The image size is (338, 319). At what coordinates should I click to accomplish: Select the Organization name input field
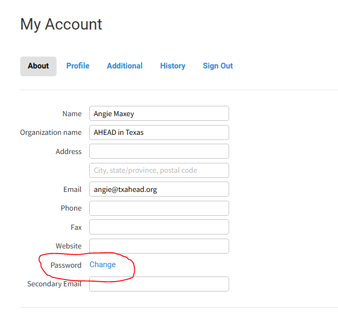pyautogui.click(x=159, y=132)
